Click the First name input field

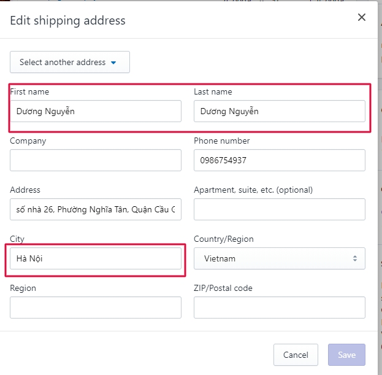96,111
